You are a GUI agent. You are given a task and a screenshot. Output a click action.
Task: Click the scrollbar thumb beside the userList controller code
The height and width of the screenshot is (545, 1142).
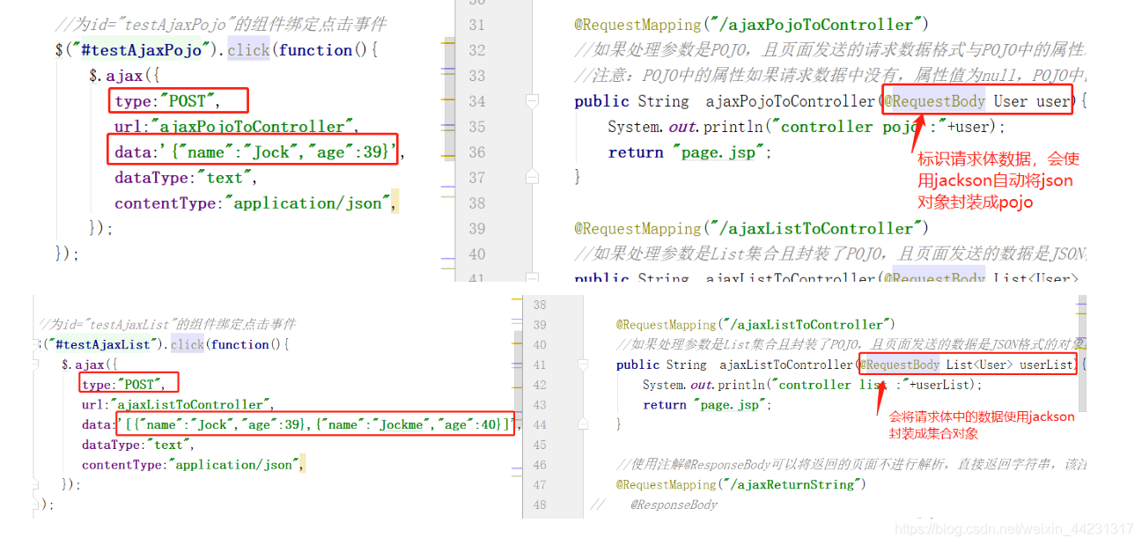[x=1082, y=354]
